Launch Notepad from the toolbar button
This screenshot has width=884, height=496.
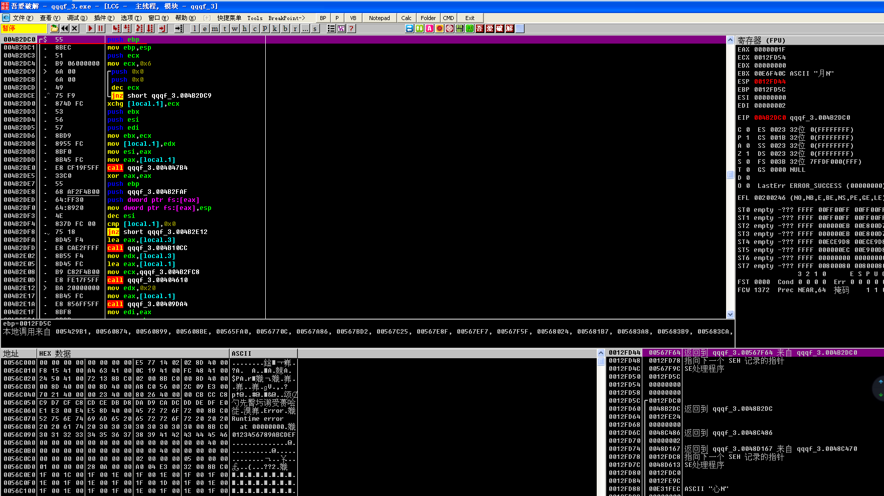pyautogui.click(x=379, y=18)
